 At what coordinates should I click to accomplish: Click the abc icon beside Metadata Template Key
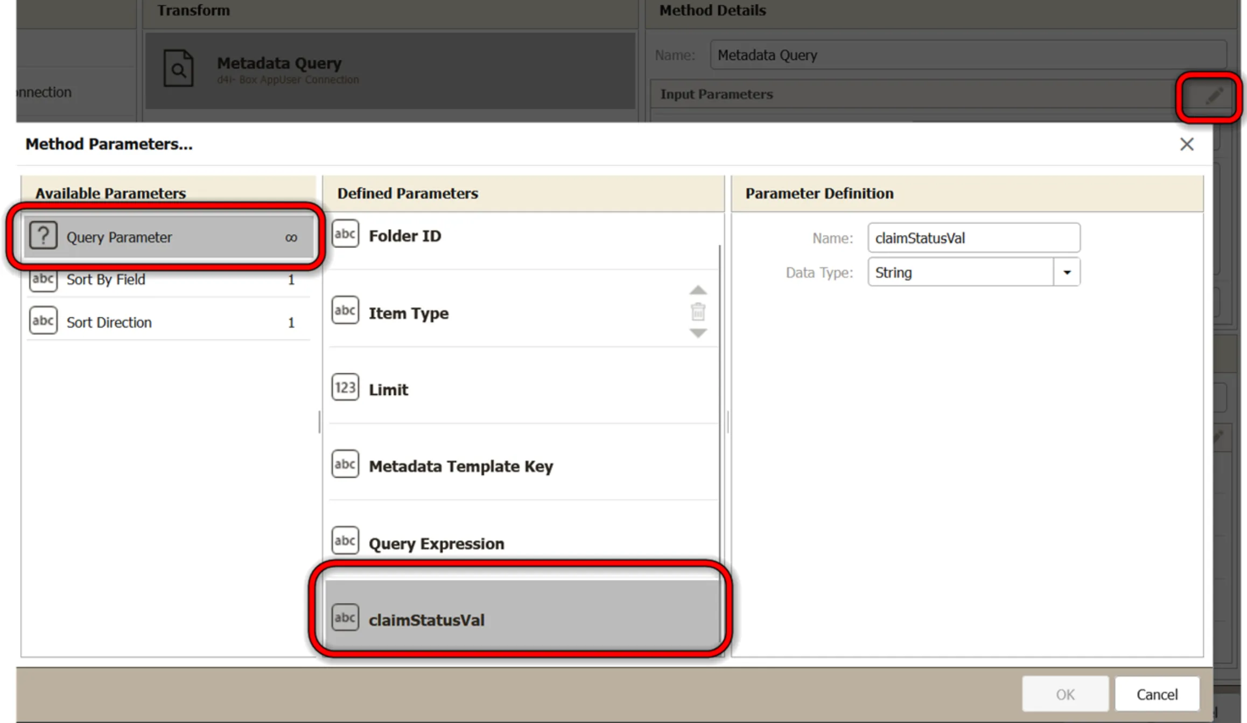[345, 464]
